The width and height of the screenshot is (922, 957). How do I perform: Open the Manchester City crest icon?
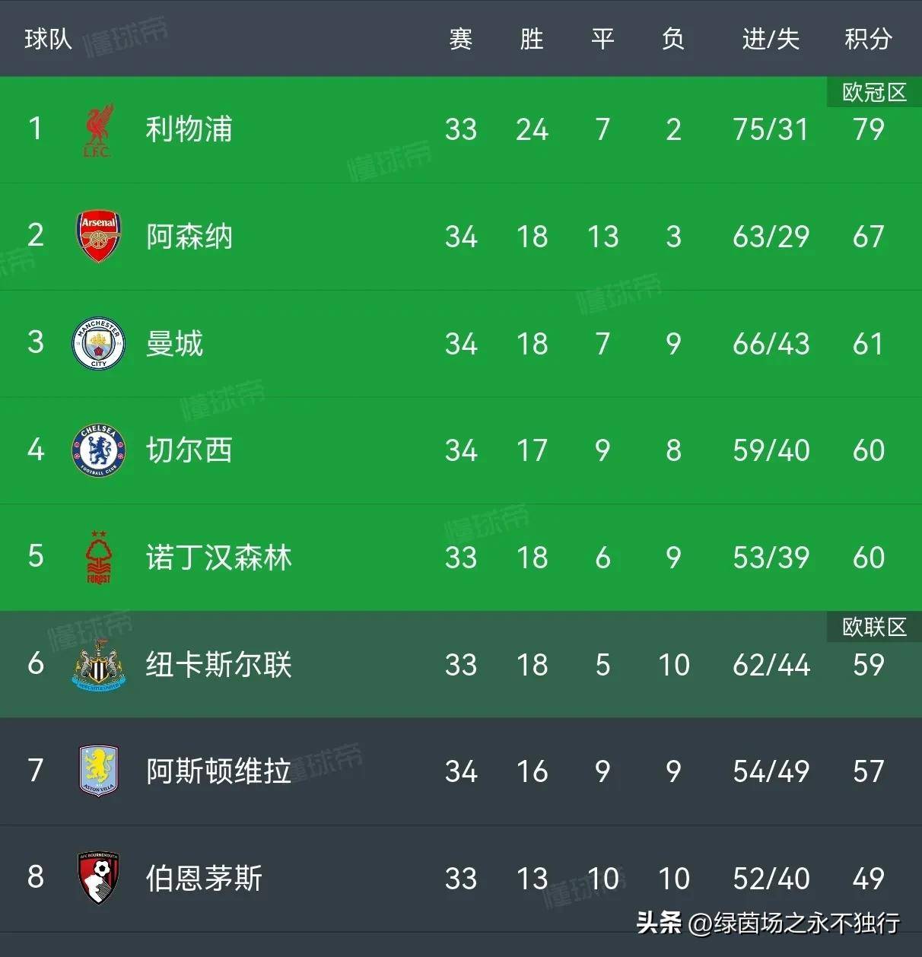(98, 344)
